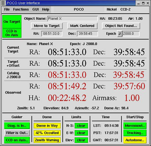Open the Help menu
Screen dimensions: 151x146
[x=46, y=9]
